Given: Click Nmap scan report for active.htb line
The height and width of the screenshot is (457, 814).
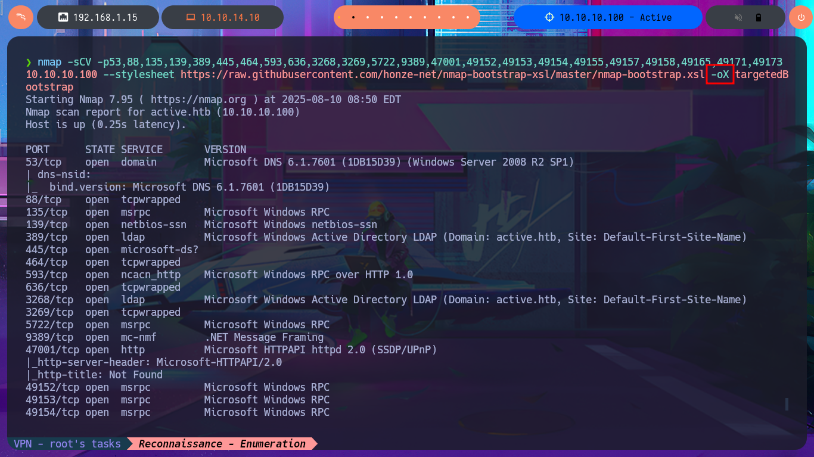Looking at the screenshot, I should (x=163, y=112).
